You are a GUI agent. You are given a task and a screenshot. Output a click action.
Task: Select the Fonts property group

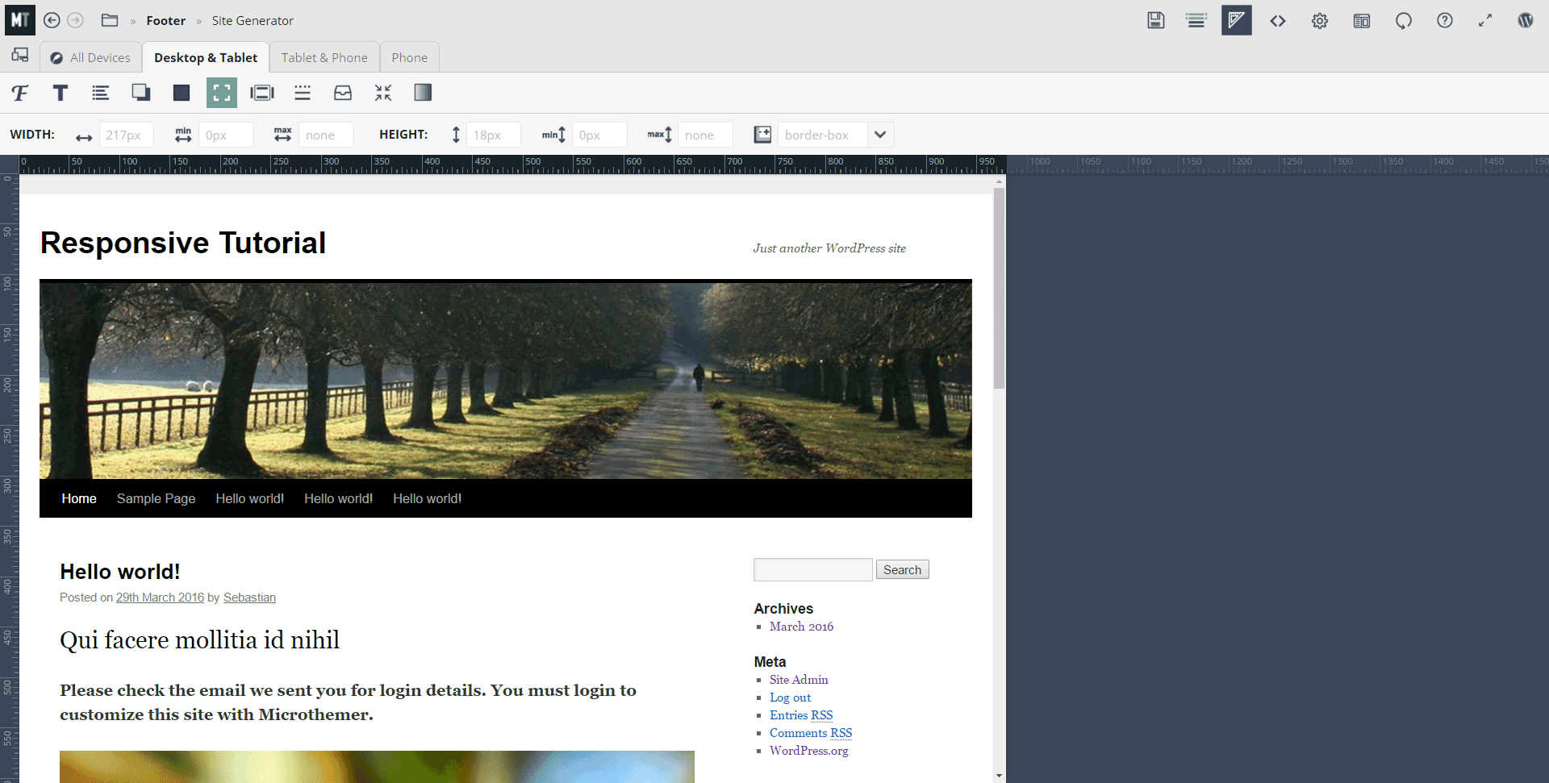point(19,93)
